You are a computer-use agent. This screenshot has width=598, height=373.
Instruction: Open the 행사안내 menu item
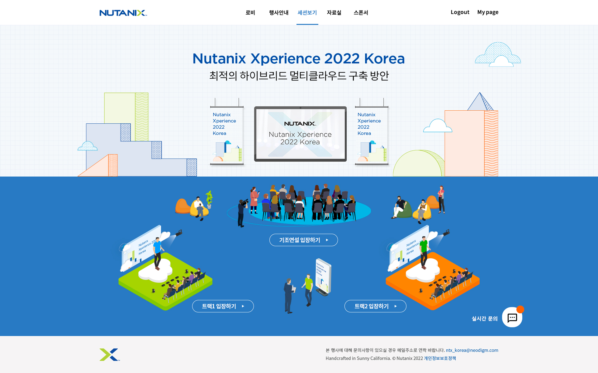pos(279,12)
